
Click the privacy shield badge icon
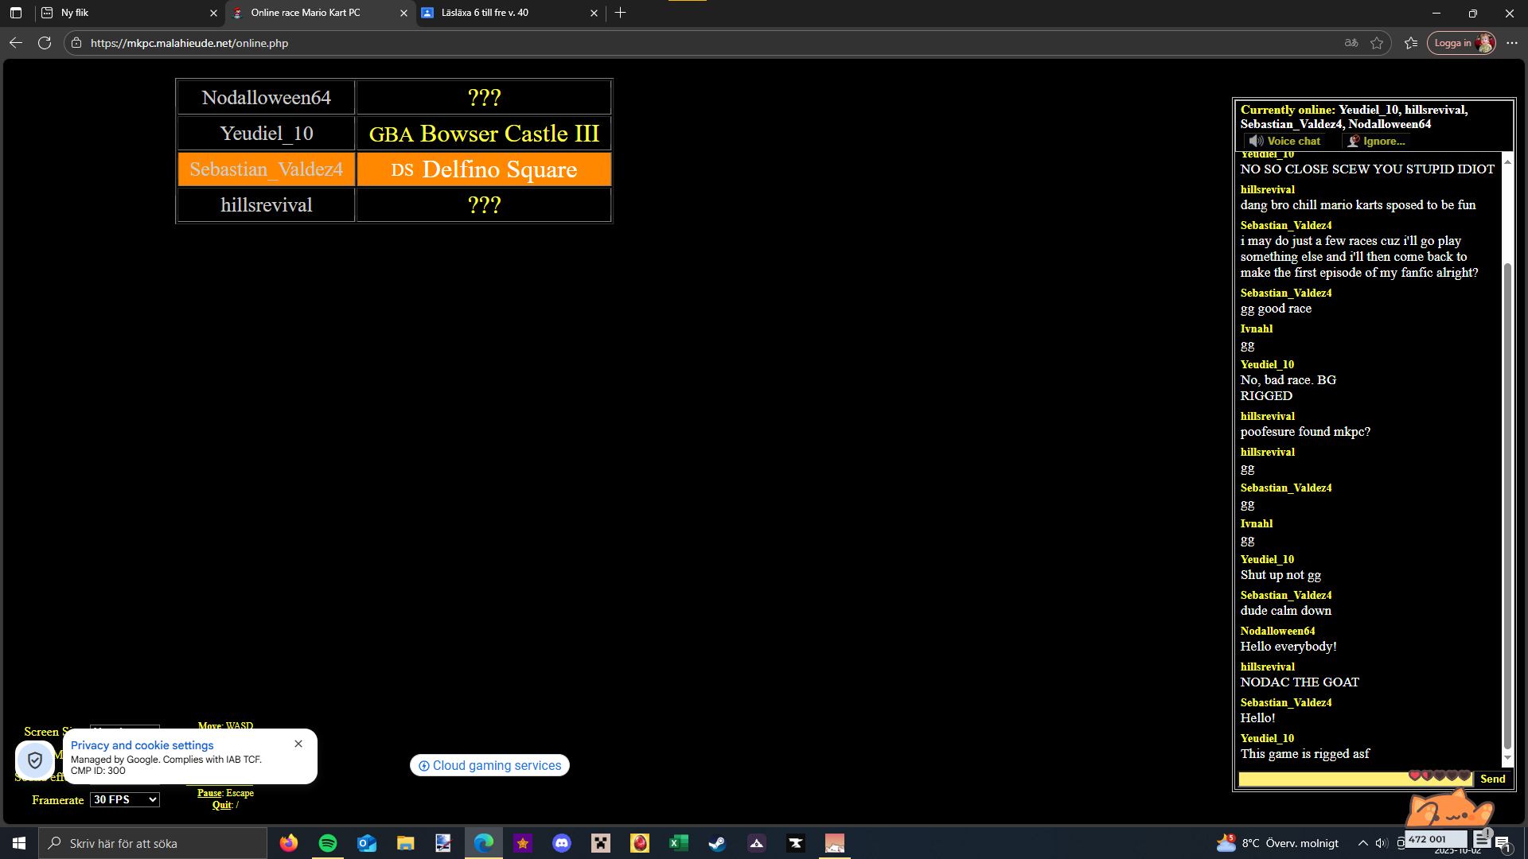pos(35,760)
